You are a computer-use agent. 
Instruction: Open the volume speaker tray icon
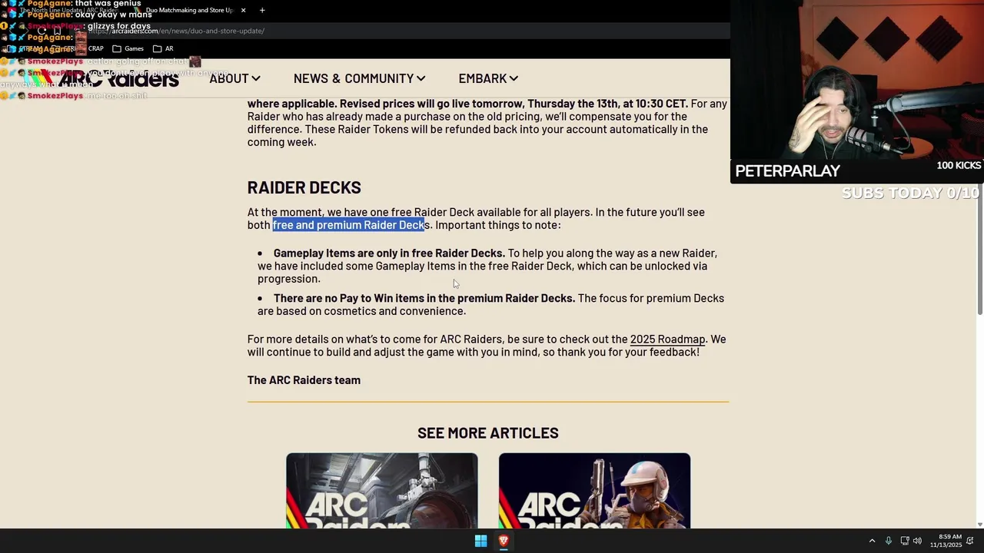pos(917,541)
